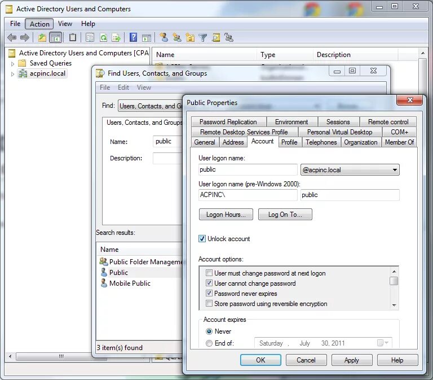Open the File menu in main window
This screenshot has width=433, height=380.
15,24
